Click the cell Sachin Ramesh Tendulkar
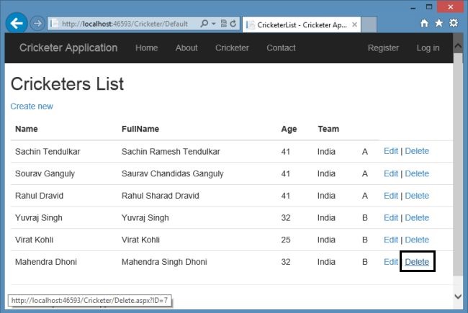The height and width of the screenshot is (313, 468). [x=171, y=152]
